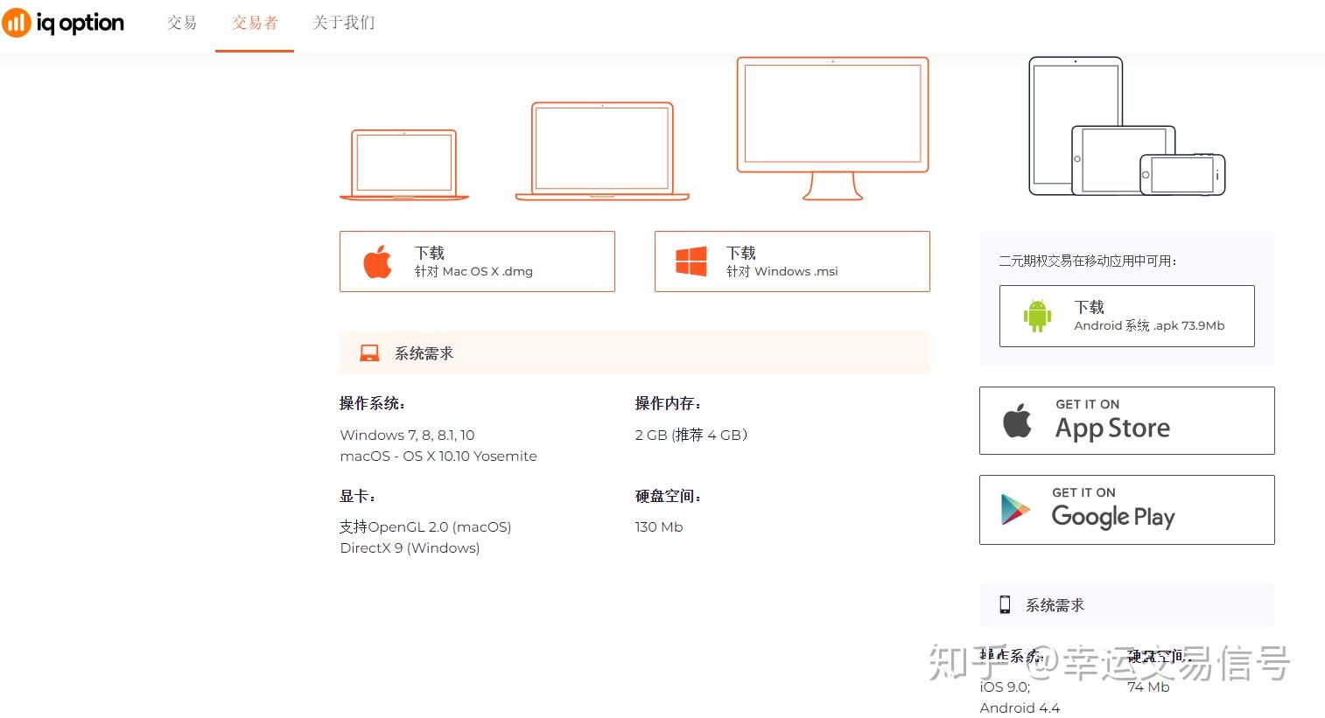
Task: Click the green Android robot icon
Action: click(1038, 316)
